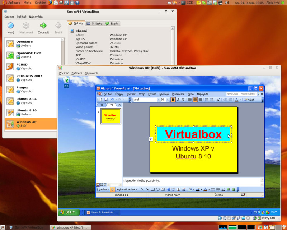The image size is (287, 230).
Task: Select the Rectangle drawing tool
Action: point(152,189)
